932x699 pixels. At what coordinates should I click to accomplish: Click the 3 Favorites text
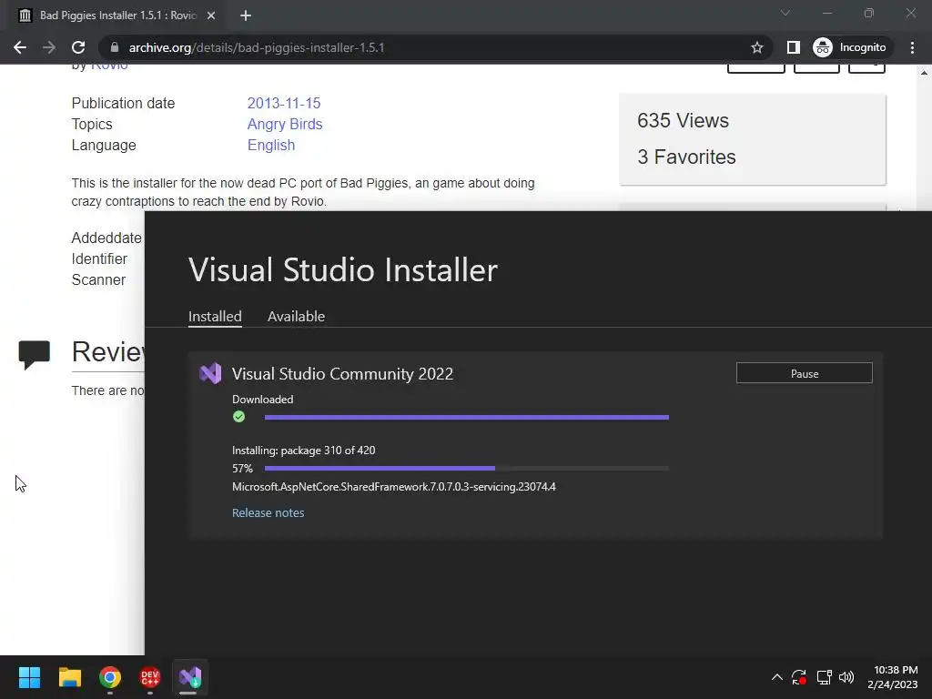(686, 157)
